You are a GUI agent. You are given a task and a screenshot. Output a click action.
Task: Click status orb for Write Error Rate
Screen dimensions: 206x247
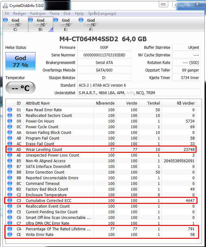[10, 234]
